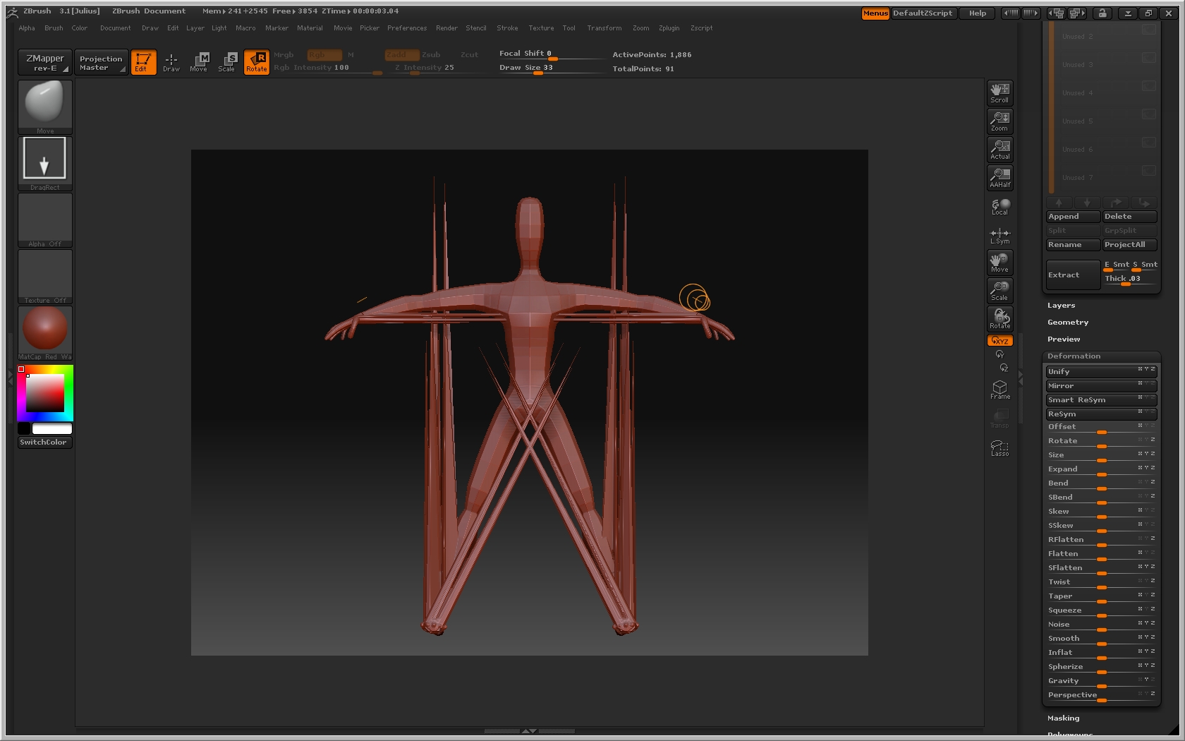Activate the Actual size icon
Screen dimensions: 1185x741
(x=999, y=150)
